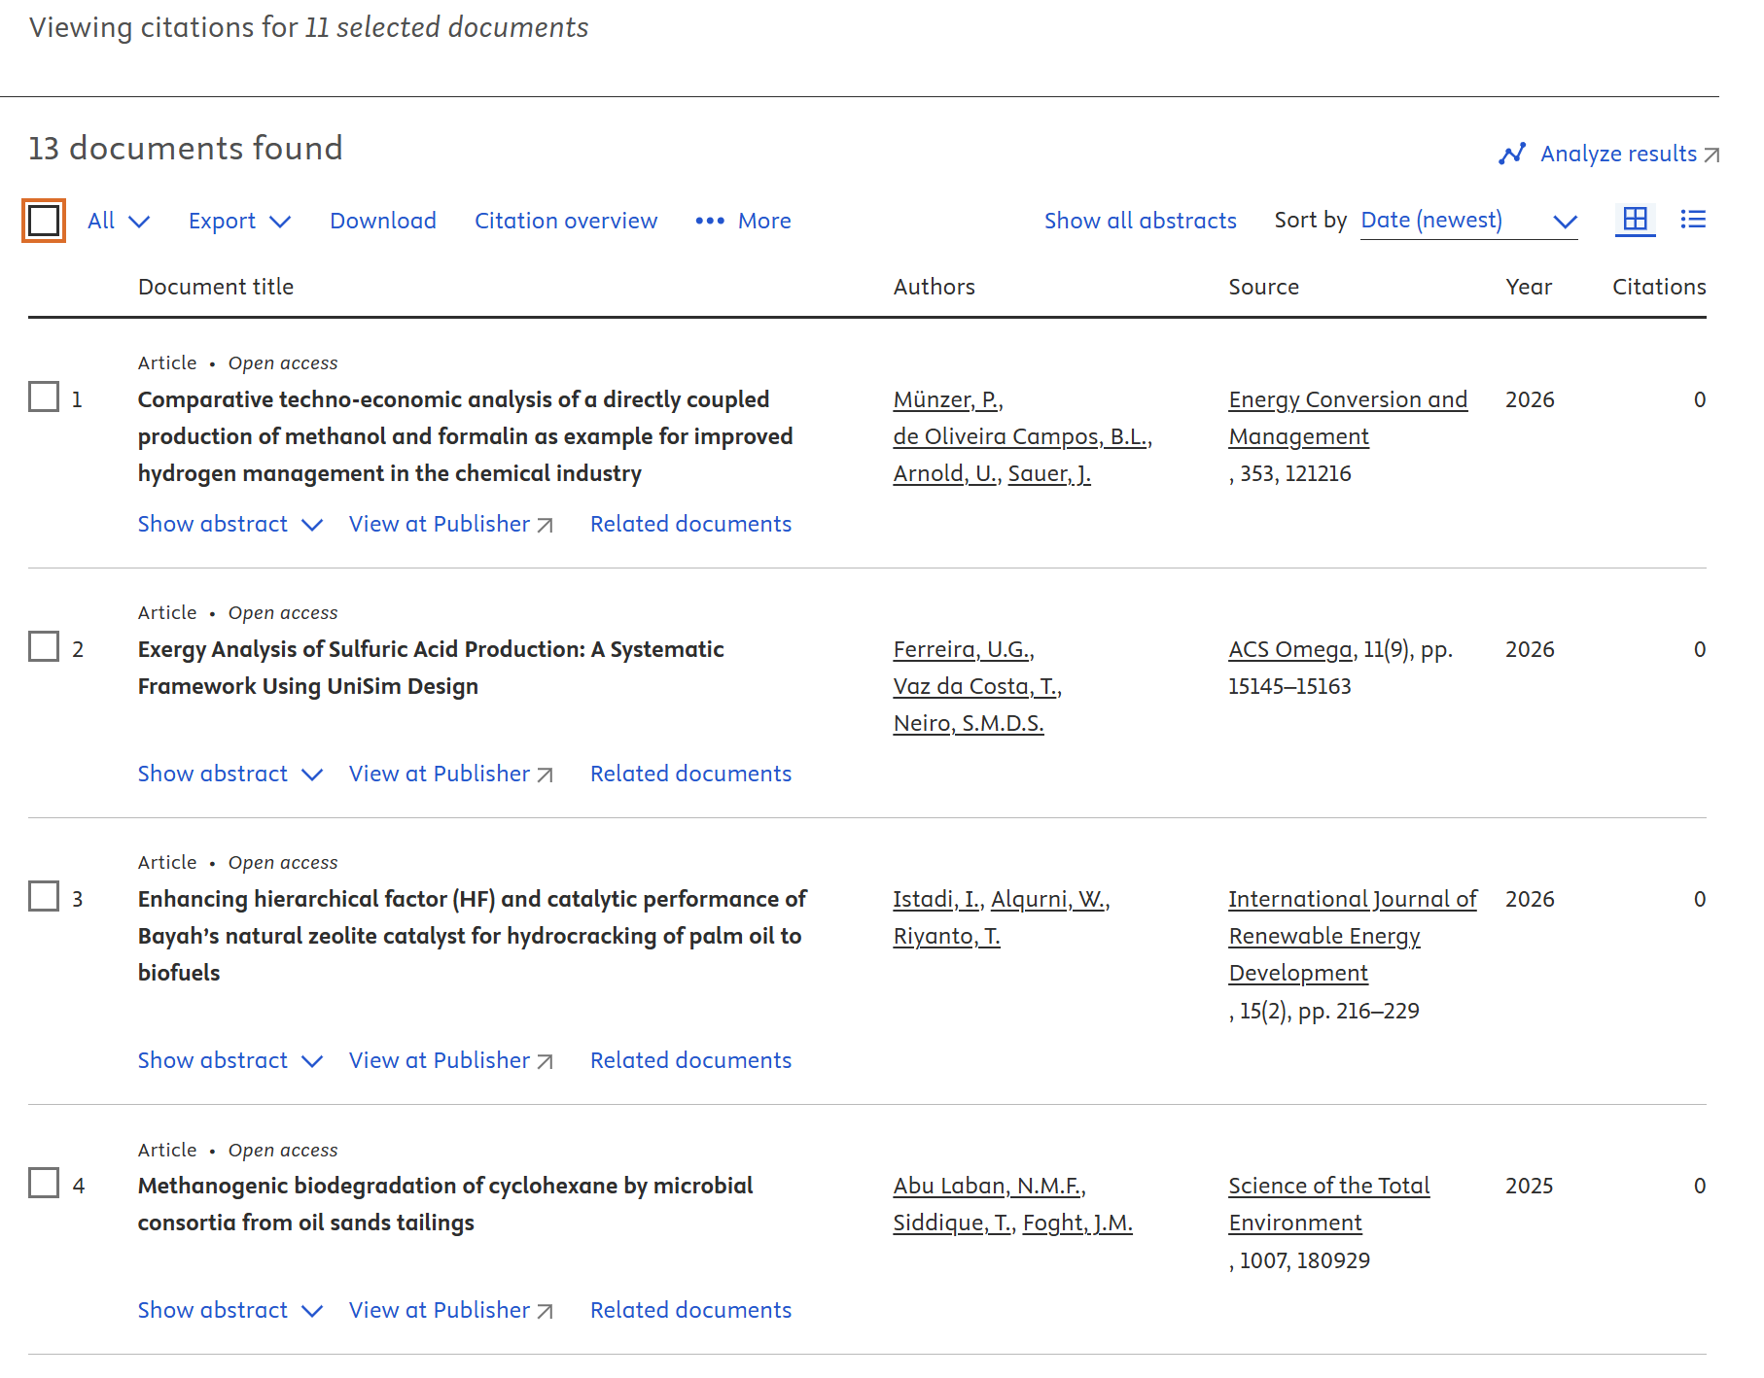This screenshot has height=1378, width=1764.
Task: Open the All selection dropdown menu
Action: (x=118, y=221)
